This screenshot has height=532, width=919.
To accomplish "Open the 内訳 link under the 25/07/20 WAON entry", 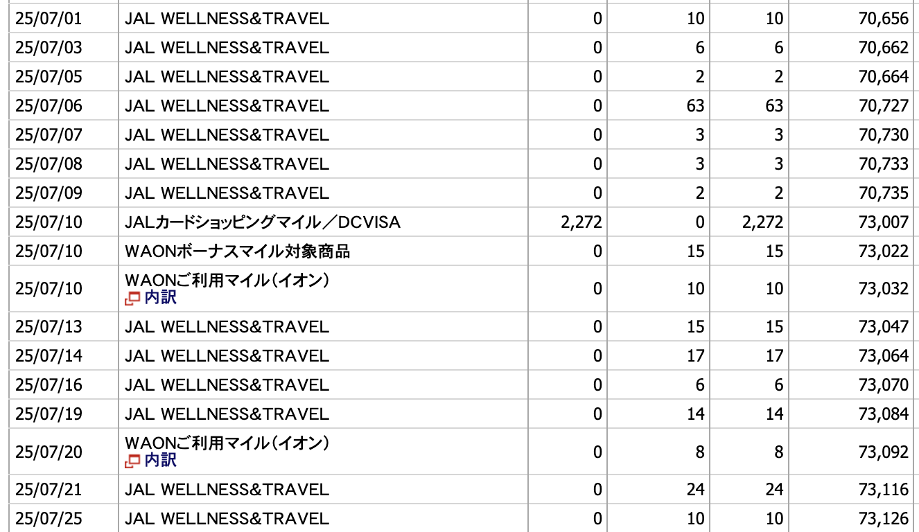I will [160, 461].
